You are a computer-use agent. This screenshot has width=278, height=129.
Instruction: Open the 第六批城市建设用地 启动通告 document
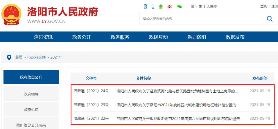[x=178, y=119]
